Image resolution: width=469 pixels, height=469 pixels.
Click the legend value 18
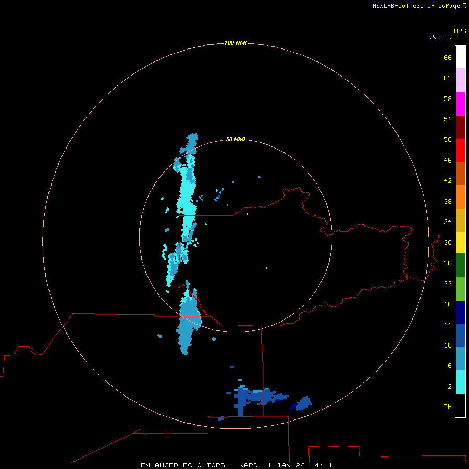pos(448,304)
